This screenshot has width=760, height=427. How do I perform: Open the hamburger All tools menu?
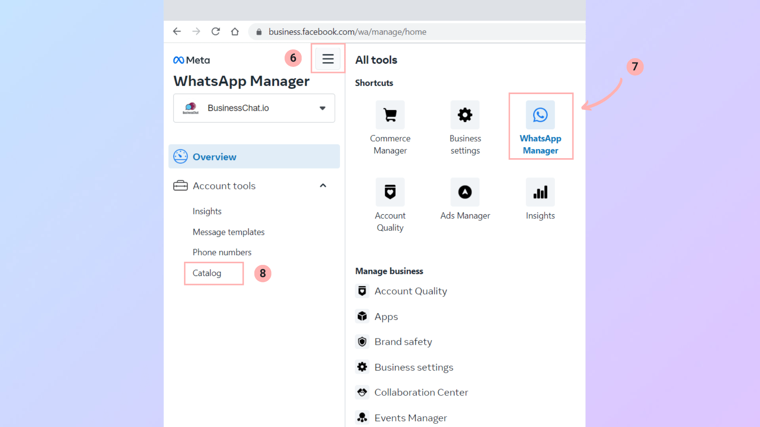pyautogui.click(x=328, y=59)
